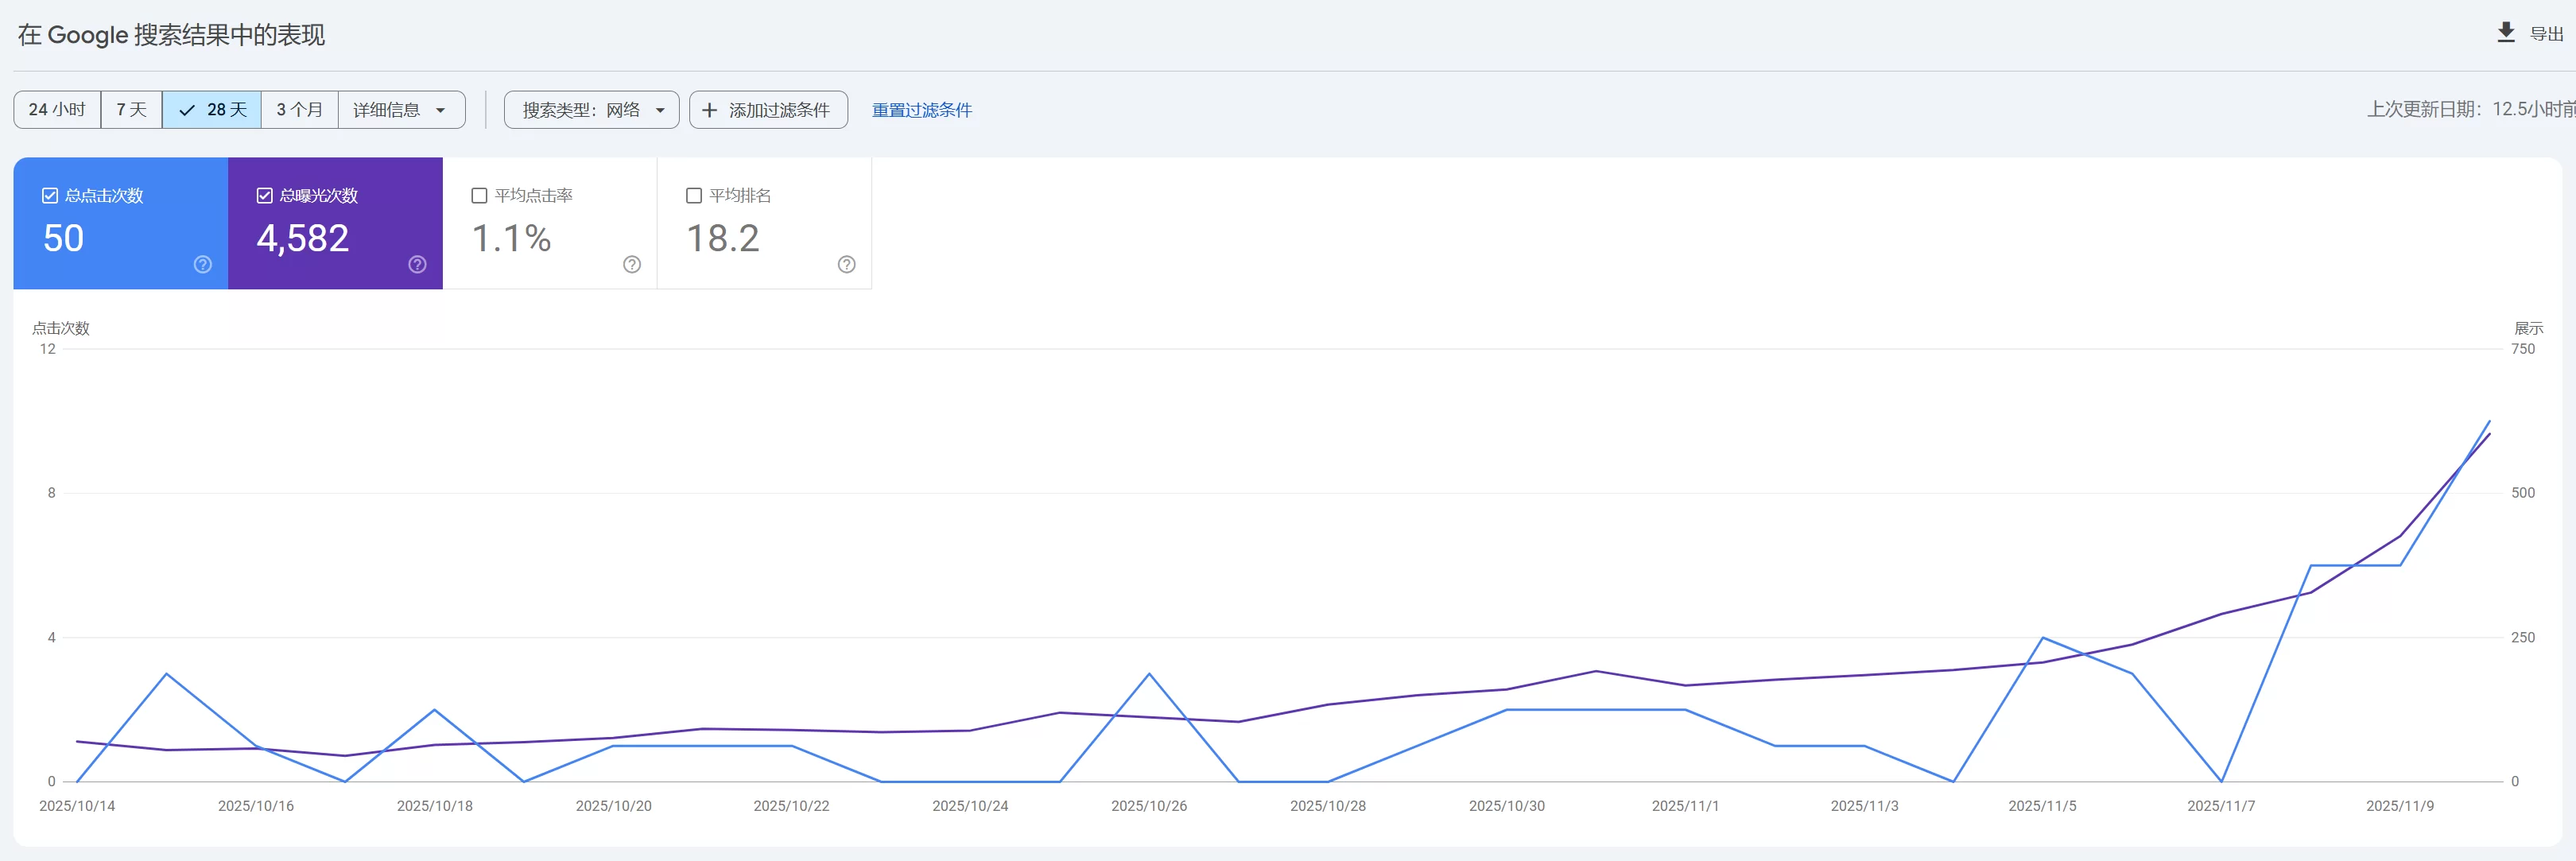Select the 7 天 time range
This screenshot has width=2576, height=861.
131,110
